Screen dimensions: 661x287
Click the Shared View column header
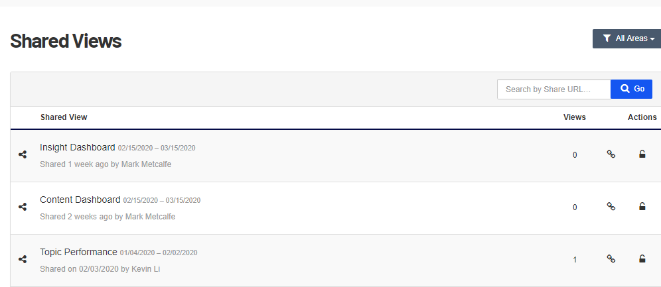click(64, 117)
